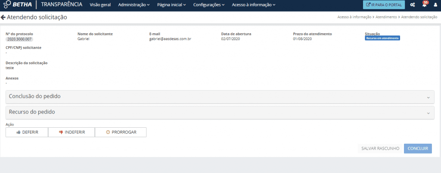Open the settings gears icon
Viewport: 441px width, 173px height.
tap(412, 5)
